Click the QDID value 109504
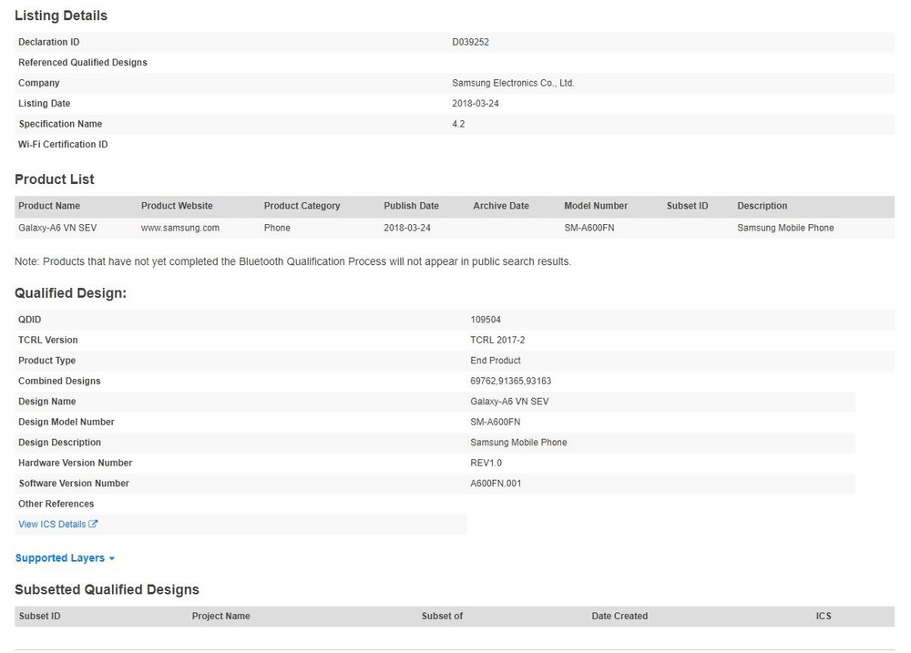This screenshot has width=911, height=653. click(486, 320)
